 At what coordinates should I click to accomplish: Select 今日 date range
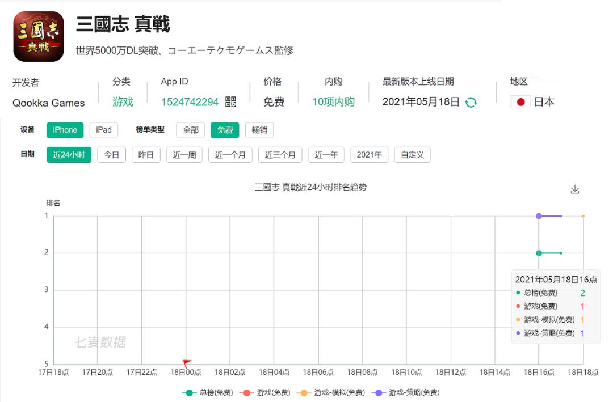coord(111,155)
